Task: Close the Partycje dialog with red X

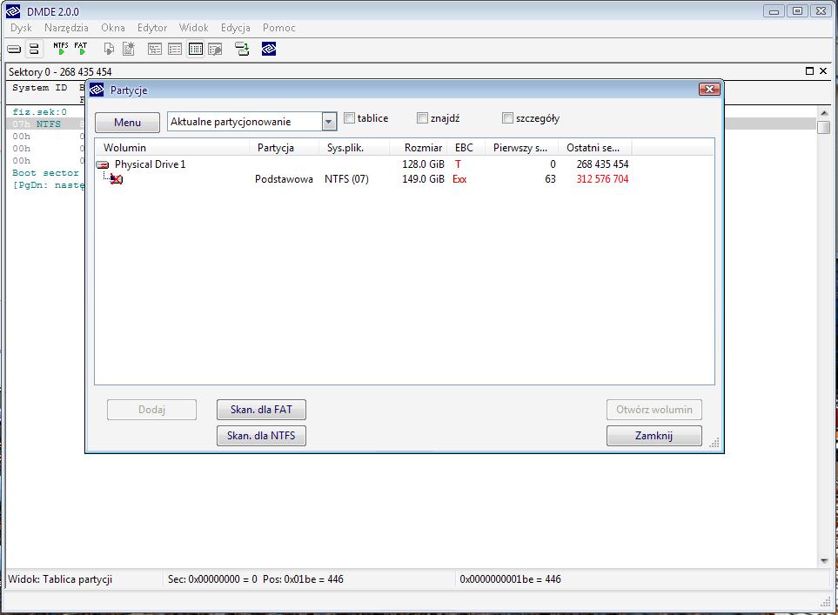Action: coord(709,90)
